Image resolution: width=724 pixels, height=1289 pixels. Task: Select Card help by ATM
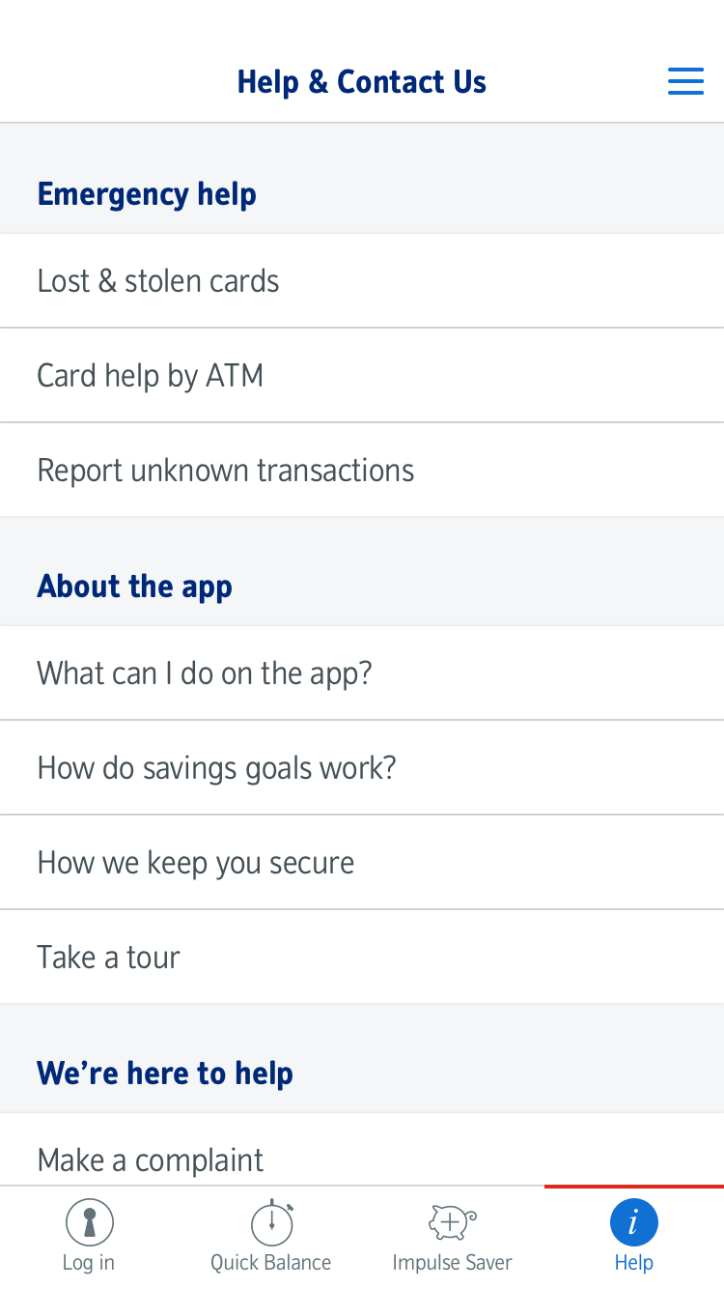click(151, 376)
